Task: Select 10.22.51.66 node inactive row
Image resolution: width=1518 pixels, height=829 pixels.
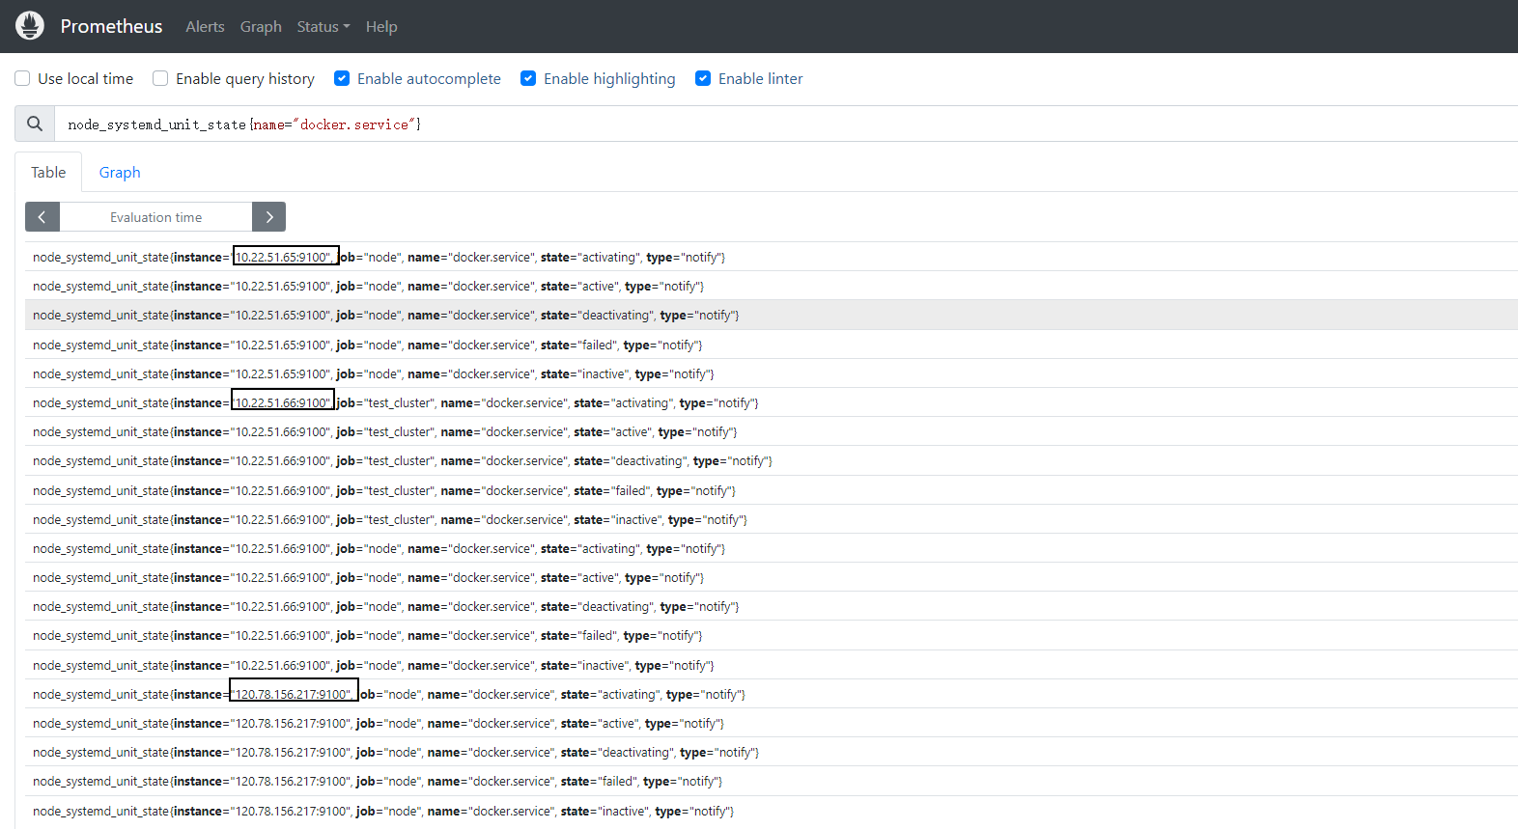Action: tap(772, 665)
